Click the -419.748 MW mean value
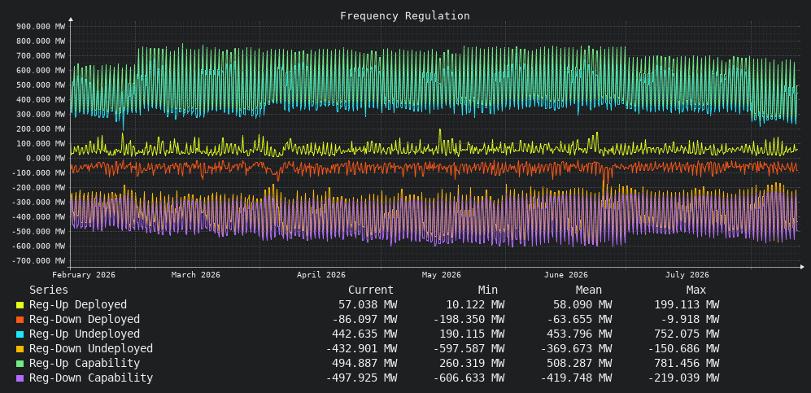The height and width of the screenshot is (393, 811). click(x=576, y=378)
